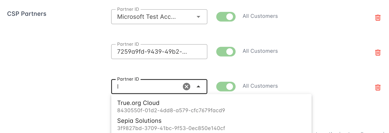Open Microsoft Test Acc partner dropdown arrow
Image resolution: width=389 pixels, height=133 pixels.
(x=198, y=17)
